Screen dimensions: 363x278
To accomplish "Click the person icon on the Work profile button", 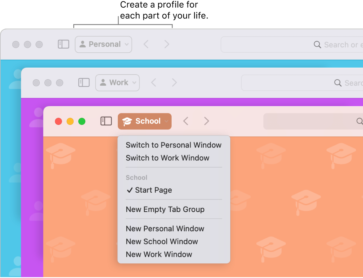I will [x=102, y=83].
